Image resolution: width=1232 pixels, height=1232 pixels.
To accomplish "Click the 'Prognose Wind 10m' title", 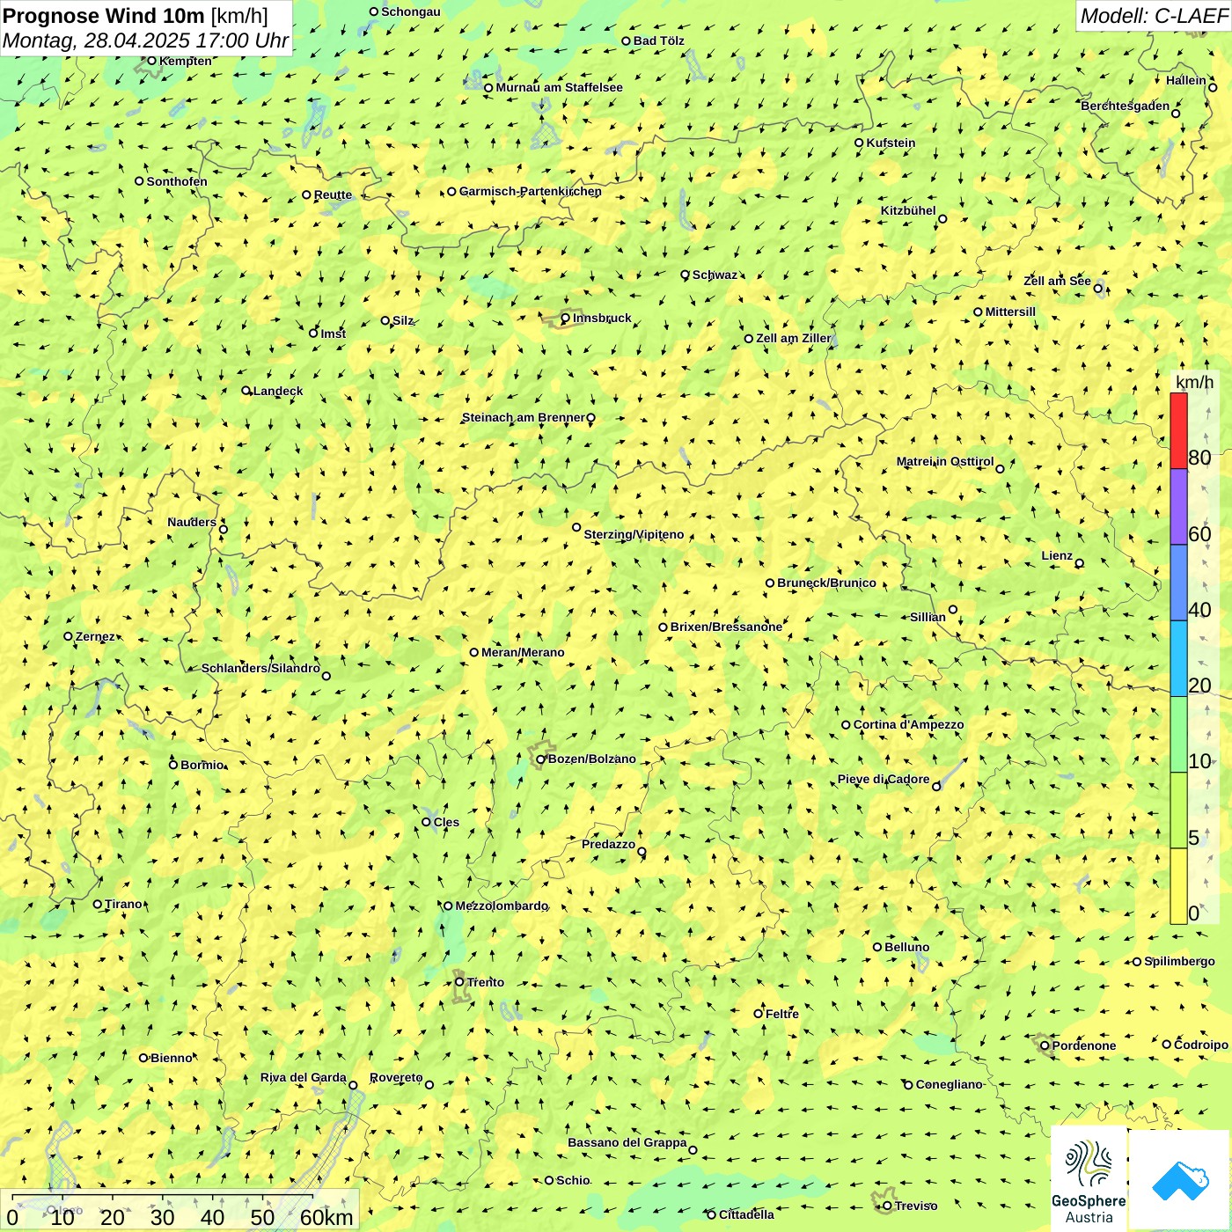I will point(104,15).
